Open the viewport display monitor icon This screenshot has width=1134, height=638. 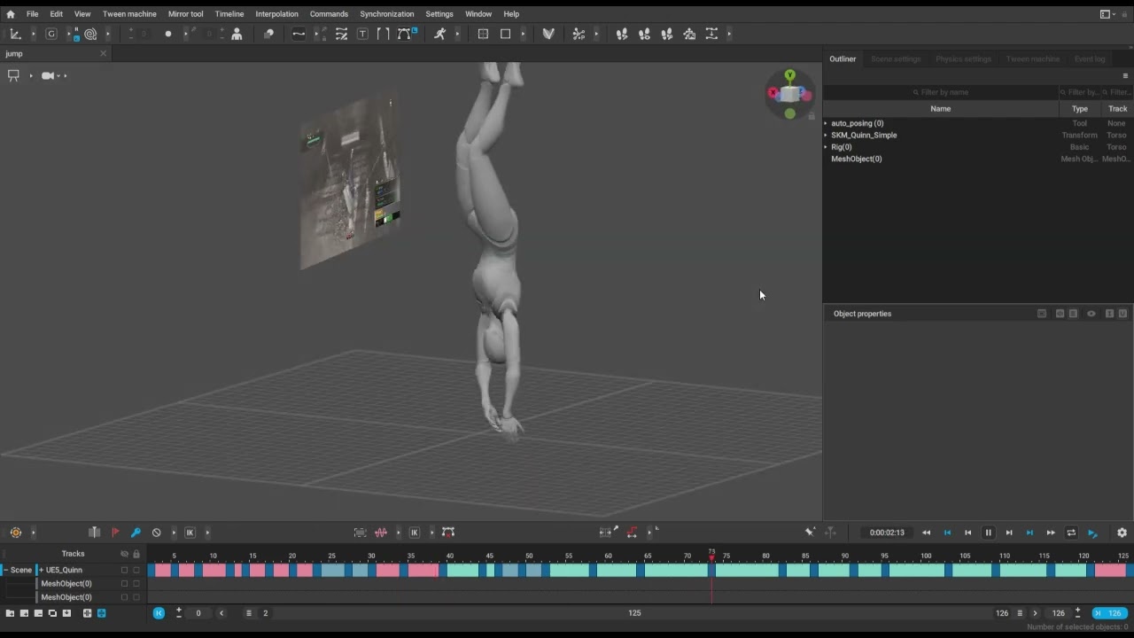(x=13, y=75)
